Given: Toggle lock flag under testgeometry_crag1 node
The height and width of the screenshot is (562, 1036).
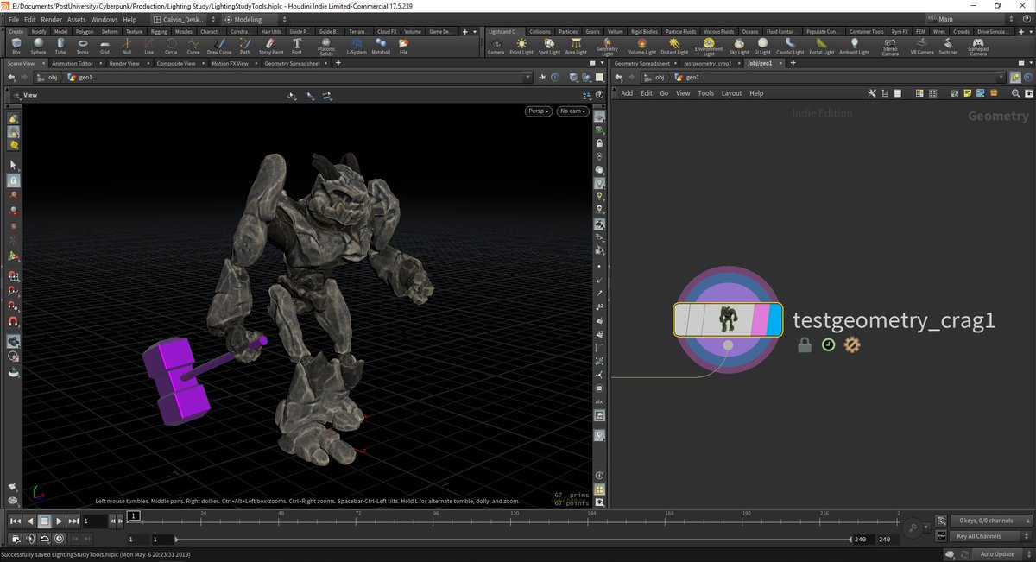Looking at the screenshot, I should coord(804,345).
